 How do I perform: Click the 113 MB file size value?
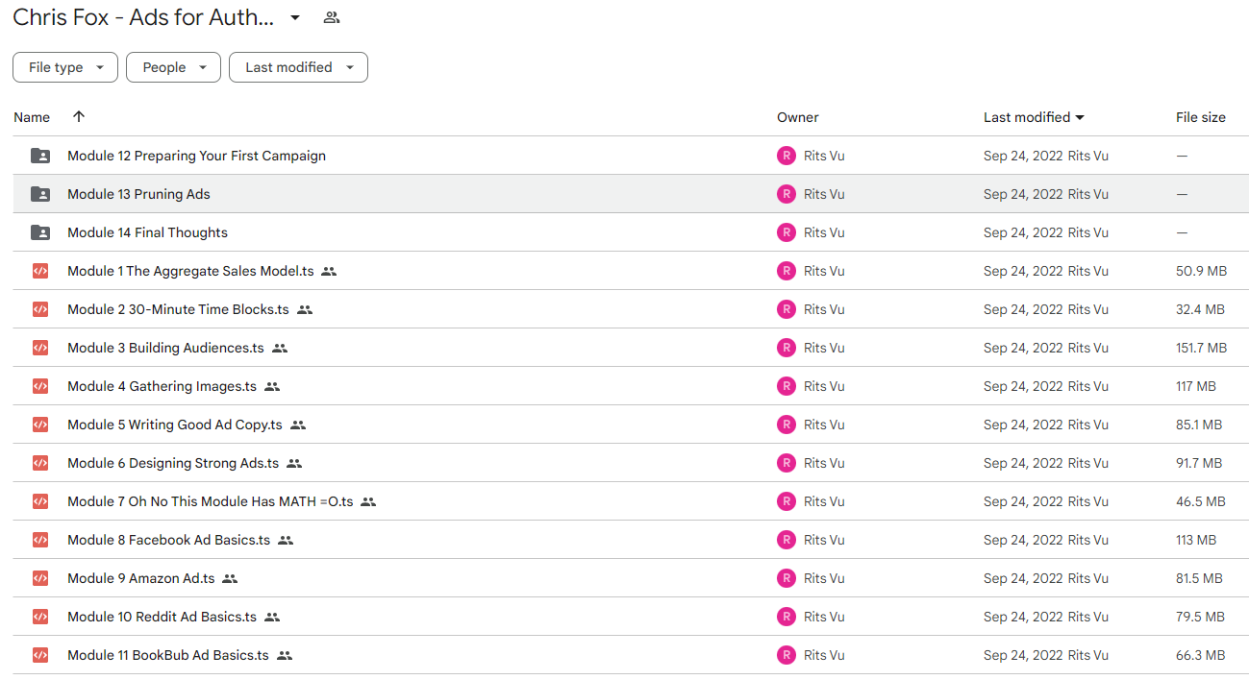point(1196,540)
